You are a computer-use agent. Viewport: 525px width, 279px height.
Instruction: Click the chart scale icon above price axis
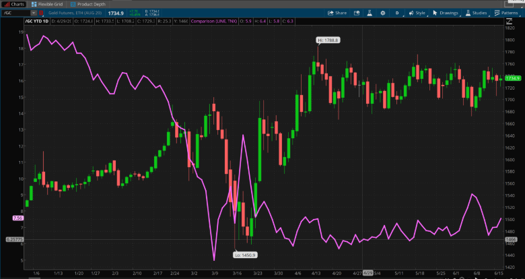(509, 22)
